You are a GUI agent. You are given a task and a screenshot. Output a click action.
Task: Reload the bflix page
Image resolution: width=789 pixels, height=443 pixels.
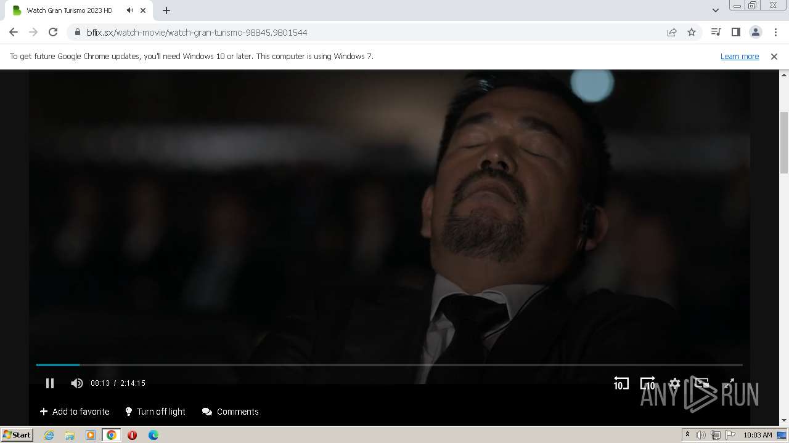point(53,32)
